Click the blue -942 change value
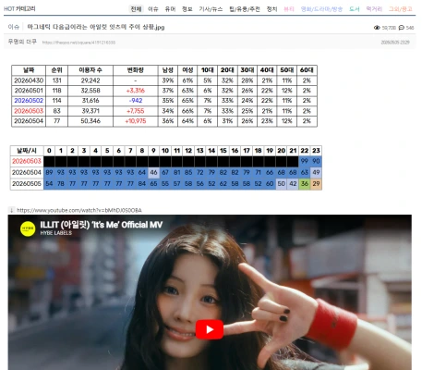The width and height of the screenshot is (422, 370). coord(136,101)
